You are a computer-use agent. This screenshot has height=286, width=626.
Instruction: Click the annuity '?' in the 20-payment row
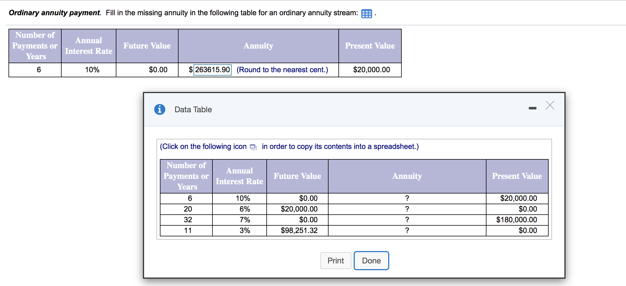coord(407,209)
